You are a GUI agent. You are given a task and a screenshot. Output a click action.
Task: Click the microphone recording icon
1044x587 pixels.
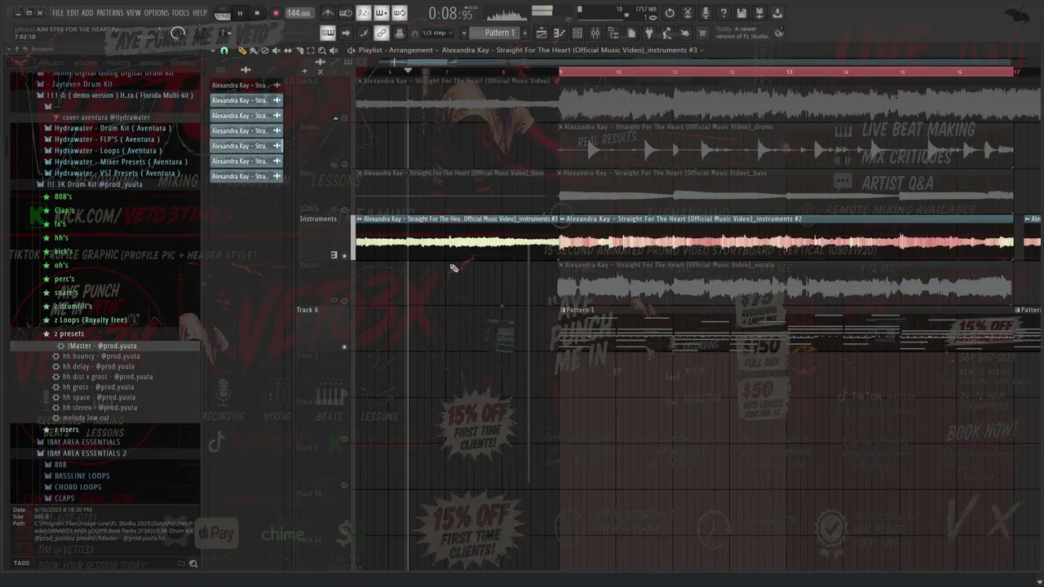[x=706, y=13]
